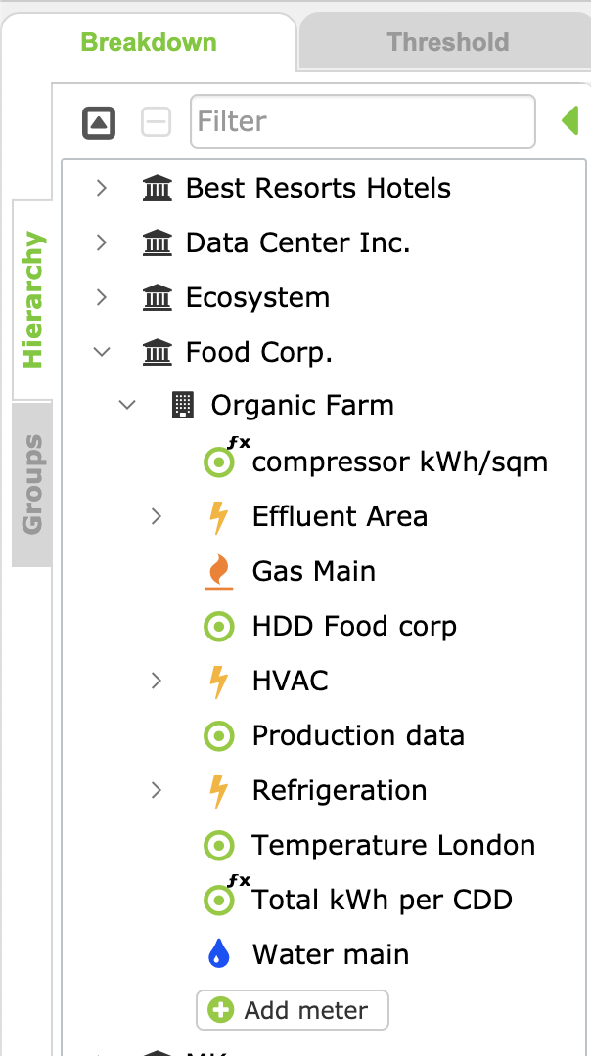
Task: Select the Total kWh per CDD item
Action: coord(382,900)
